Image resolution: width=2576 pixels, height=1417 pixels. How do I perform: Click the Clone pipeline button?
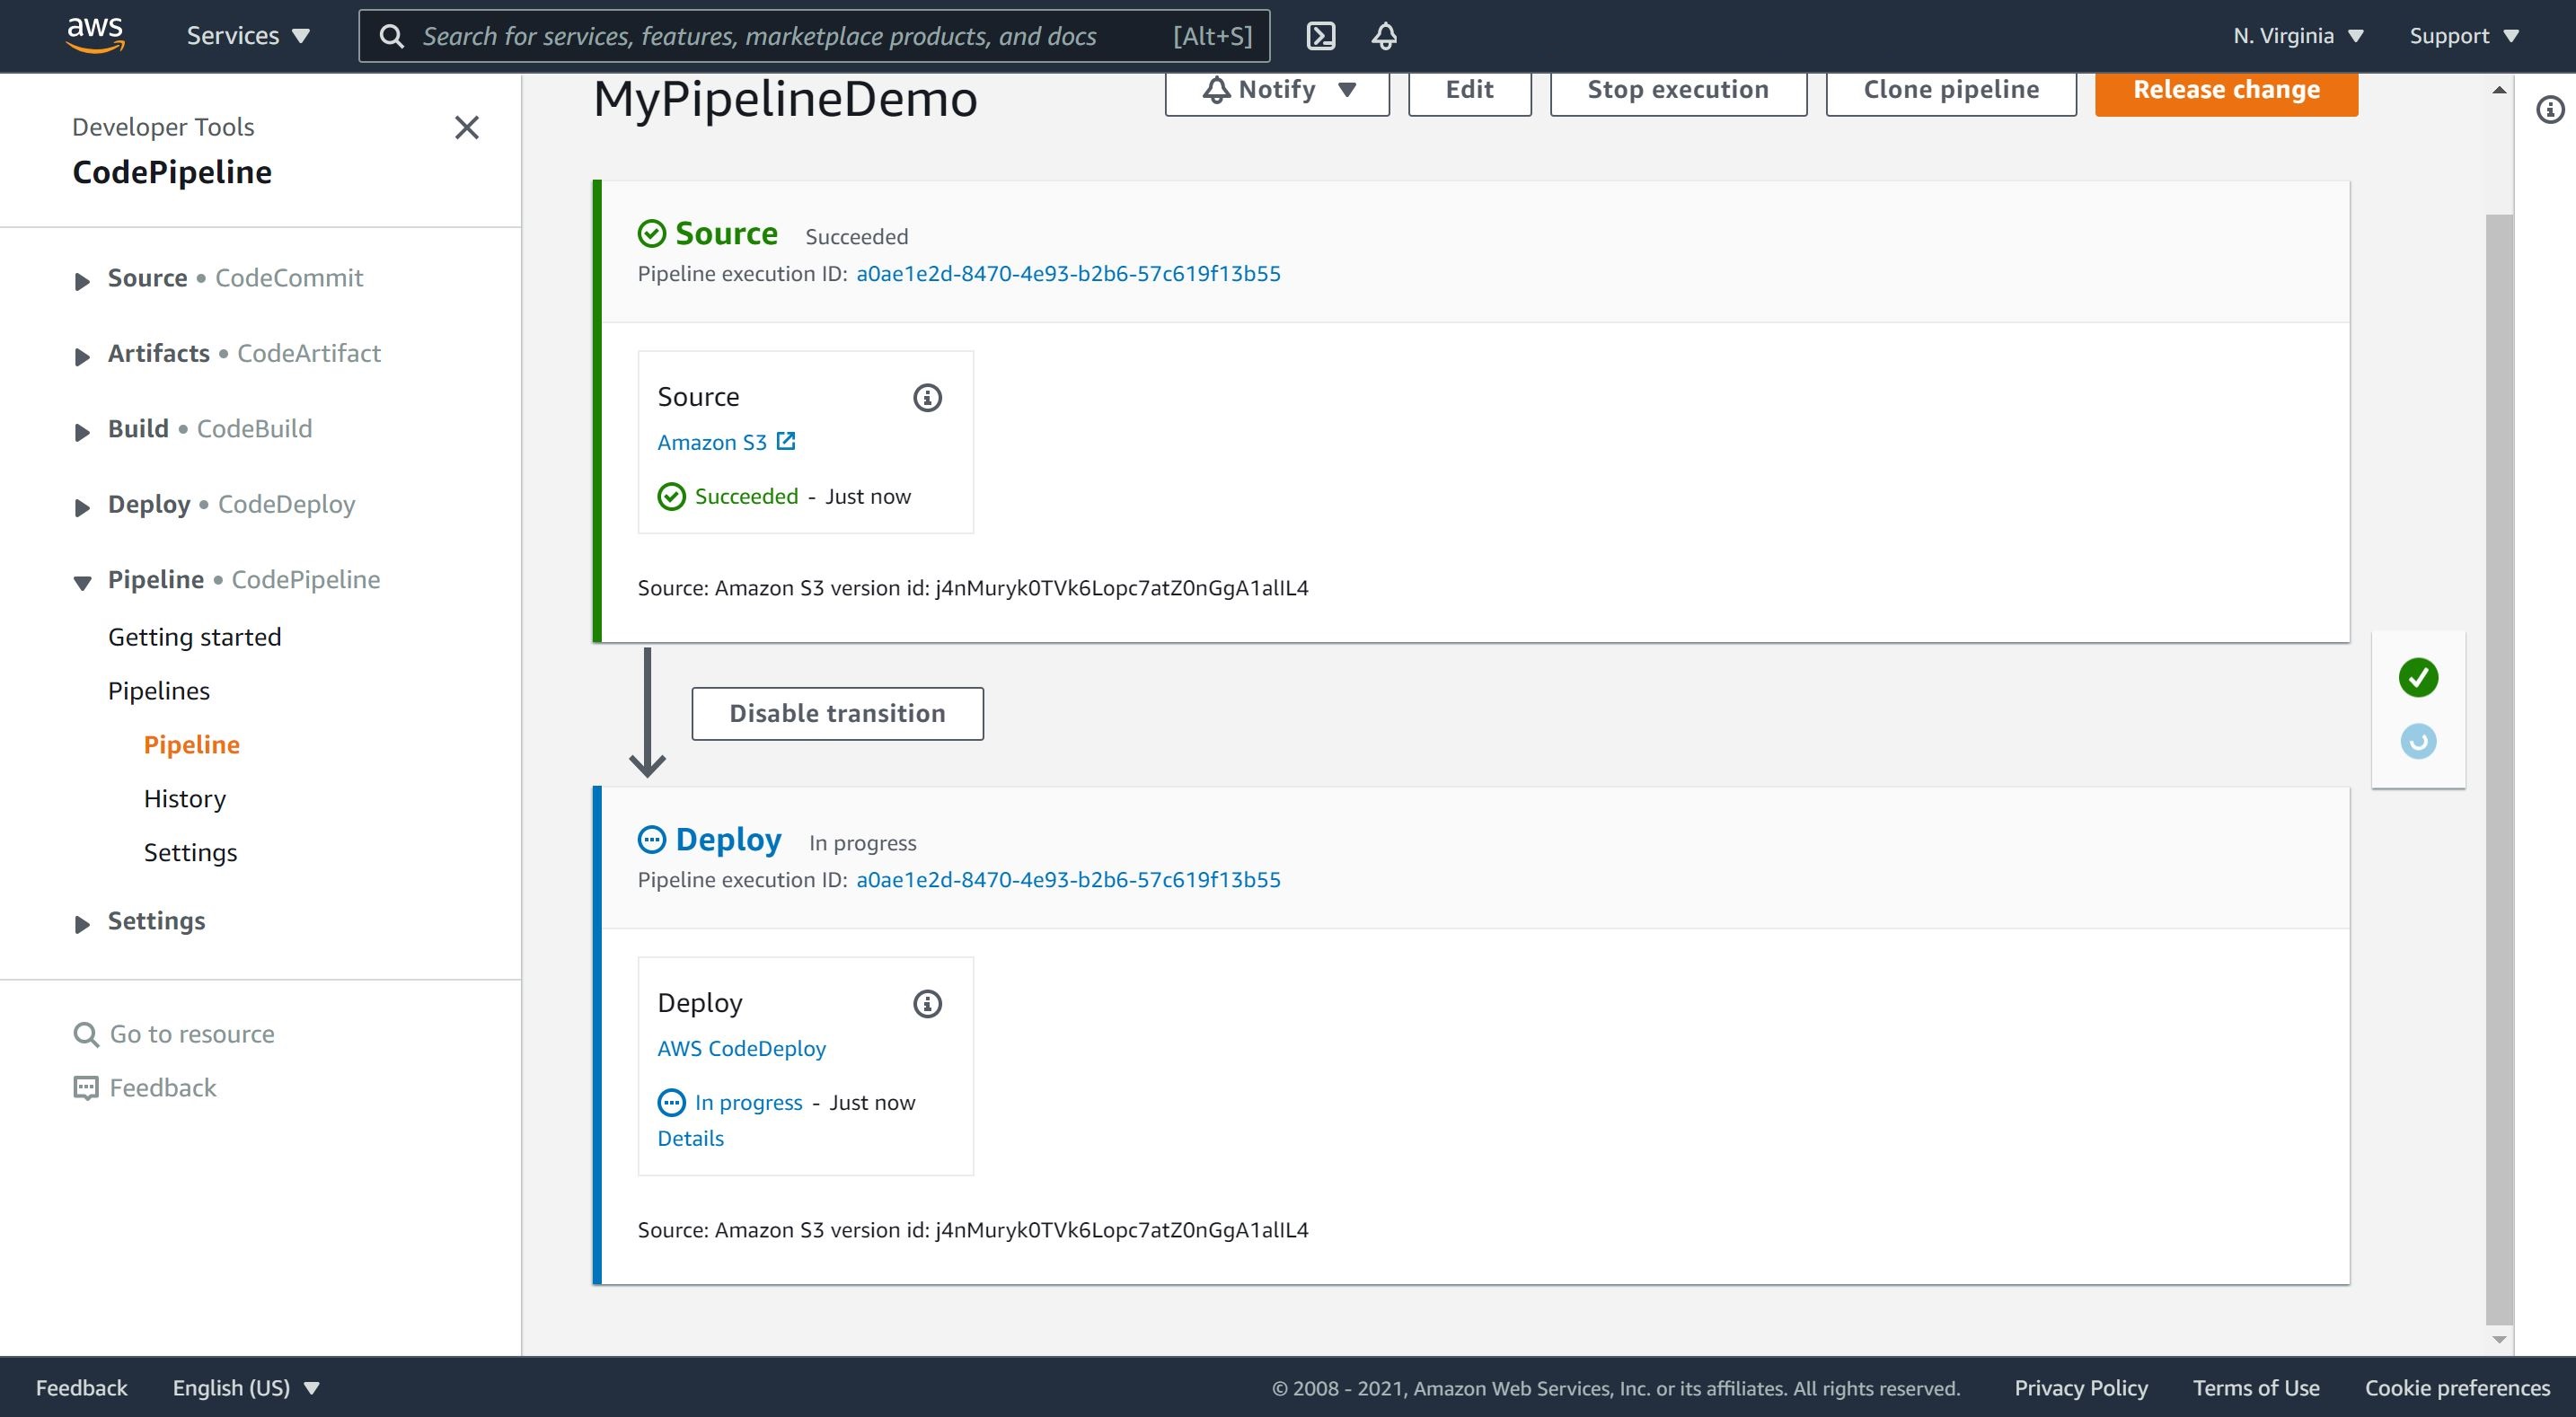[x=1951, y=89]
